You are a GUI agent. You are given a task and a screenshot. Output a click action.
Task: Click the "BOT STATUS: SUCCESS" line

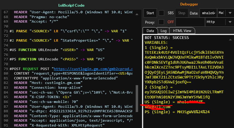(x=167, y=38)
